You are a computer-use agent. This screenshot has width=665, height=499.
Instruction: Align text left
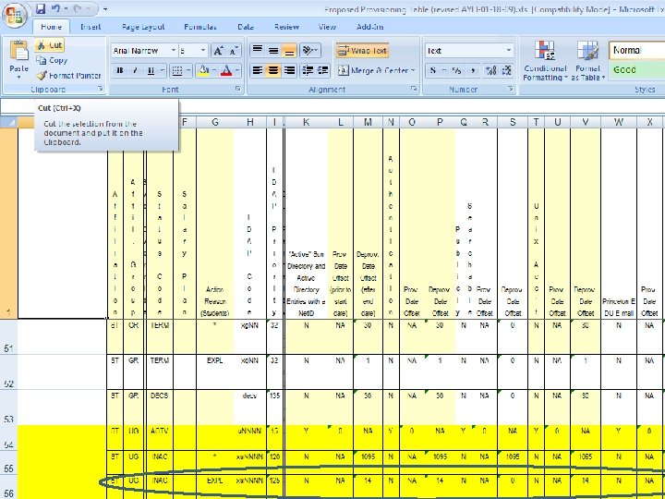pos(258,70)
